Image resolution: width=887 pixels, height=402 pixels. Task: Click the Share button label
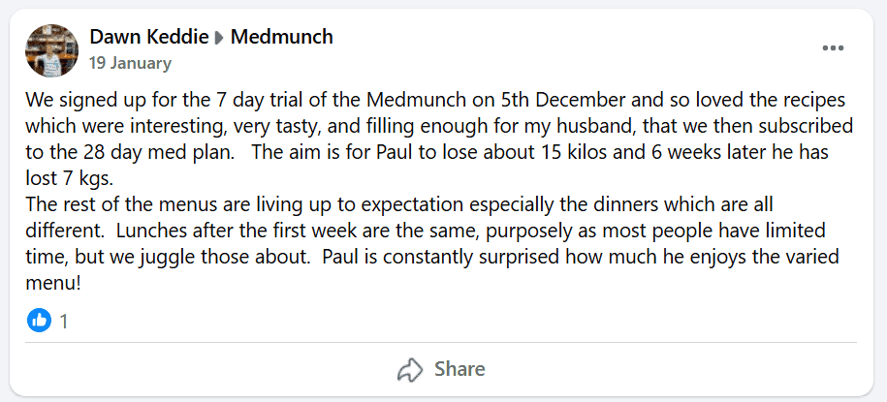click(459, 370)
